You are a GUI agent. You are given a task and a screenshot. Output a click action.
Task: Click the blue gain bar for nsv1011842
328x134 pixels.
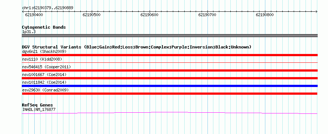[170, 86]
